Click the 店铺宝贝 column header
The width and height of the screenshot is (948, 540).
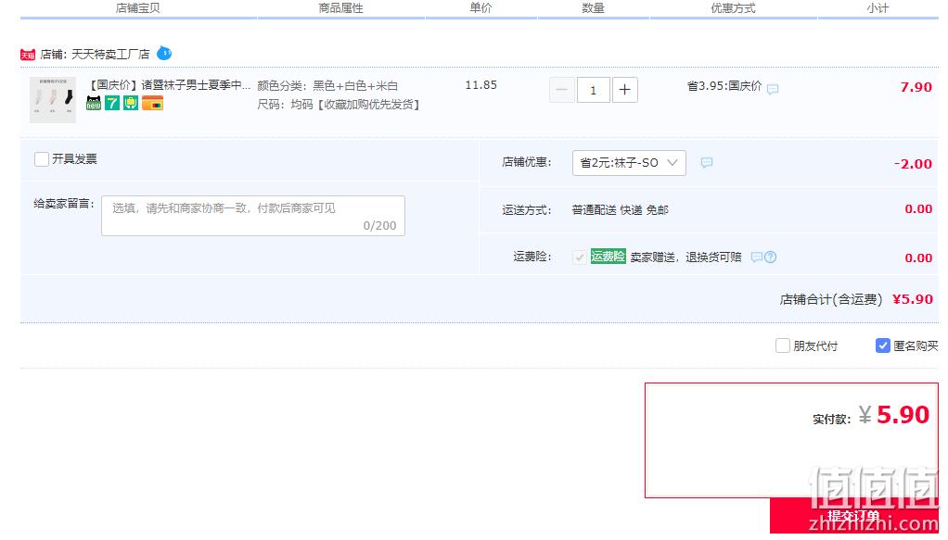point(138,8)
